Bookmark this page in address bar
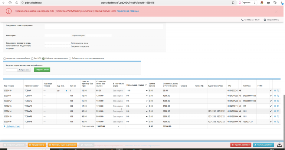The height and width of the screenshot is (150, 285). pyautogui.click(x=233, y=3)
